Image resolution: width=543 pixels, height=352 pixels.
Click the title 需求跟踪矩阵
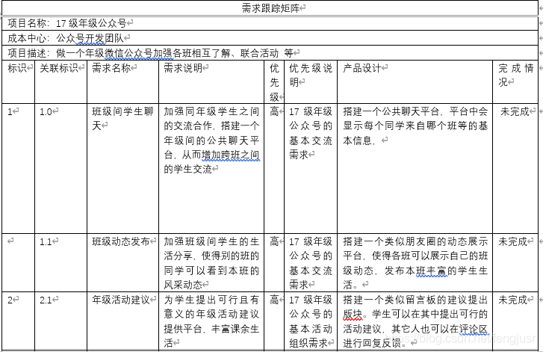point(270,7)
